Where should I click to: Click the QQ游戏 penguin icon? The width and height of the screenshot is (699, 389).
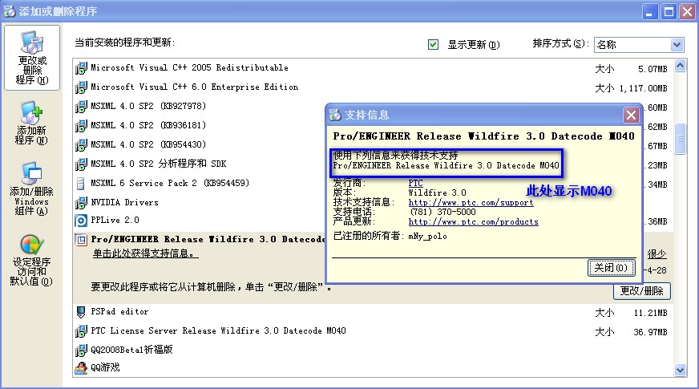click(81, 368)
